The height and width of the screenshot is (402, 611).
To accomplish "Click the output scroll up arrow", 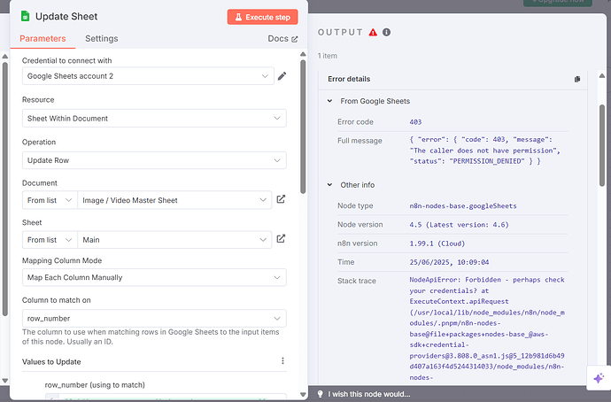I will [x=602, y=75].
